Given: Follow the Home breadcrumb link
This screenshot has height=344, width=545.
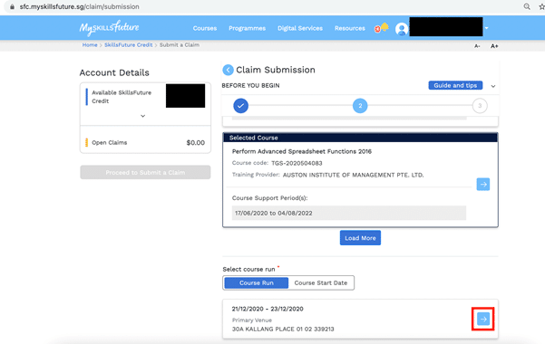Looking at the screenshot, I should pos(90,45).
